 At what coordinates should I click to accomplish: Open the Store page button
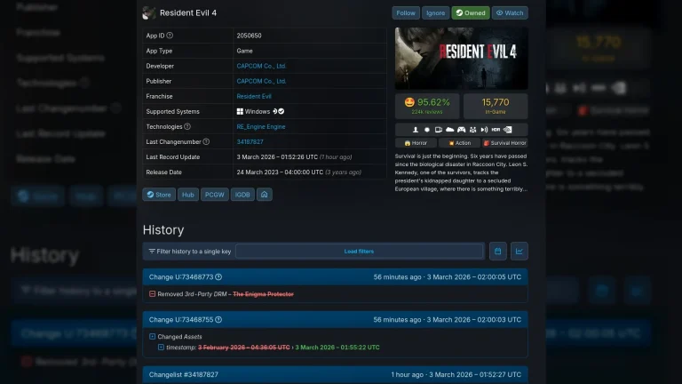tap(159, 195)
